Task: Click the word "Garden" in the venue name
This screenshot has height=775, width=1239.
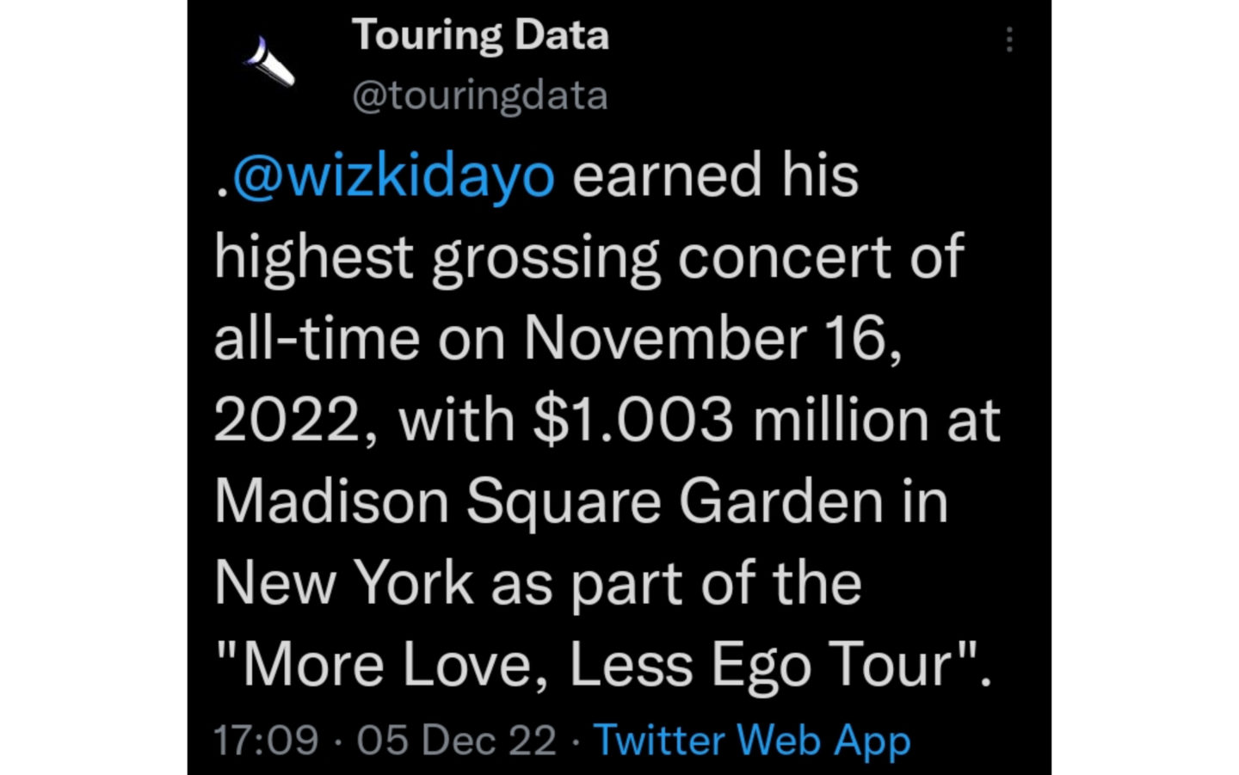Action: click(781, 501)
